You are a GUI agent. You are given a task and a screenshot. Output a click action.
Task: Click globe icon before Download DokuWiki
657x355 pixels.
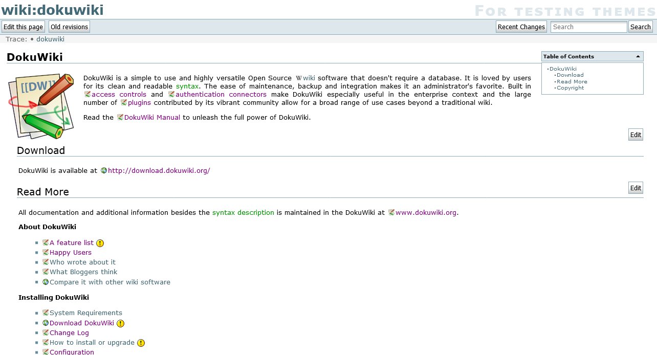(x=46, y=323)
